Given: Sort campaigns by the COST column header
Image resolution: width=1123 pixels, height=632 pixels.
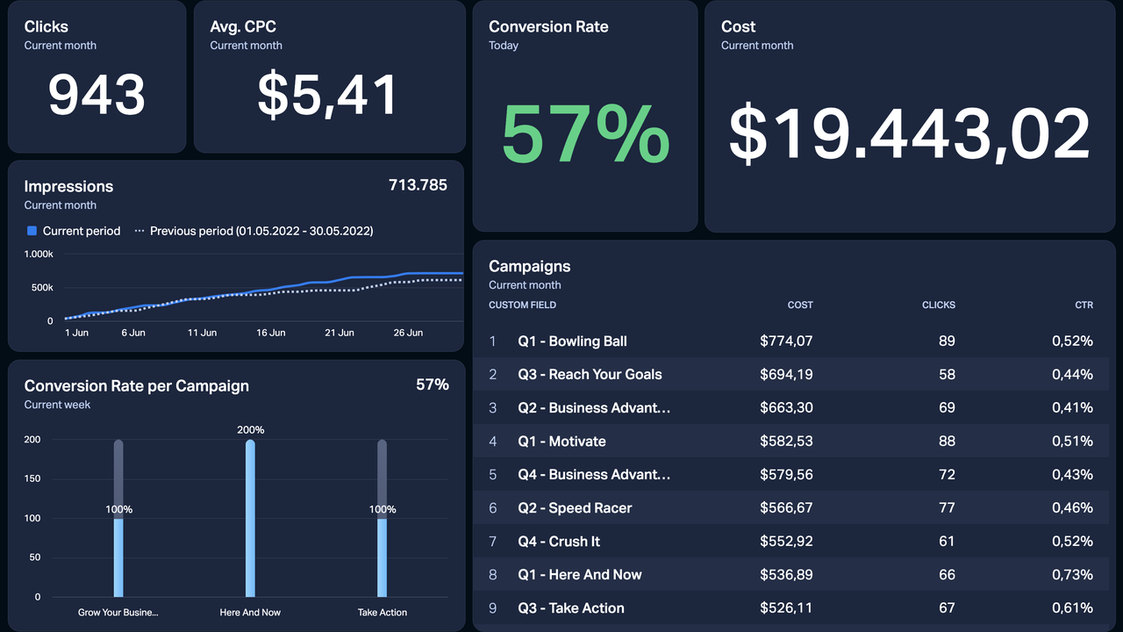Looking at the screenshot, I should point(799,305).
